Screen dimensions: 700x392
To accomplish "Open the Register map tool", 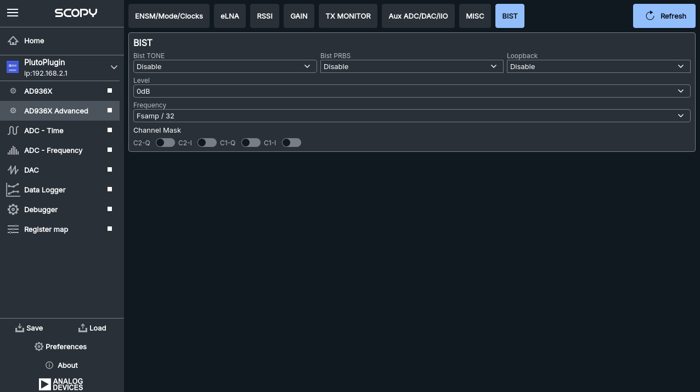I will tap(60, 229).
